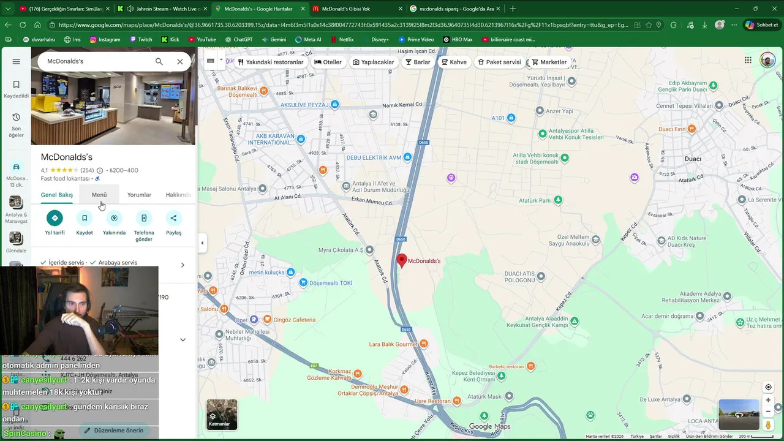
Task: Click the price range info icon
Action: 100,171
